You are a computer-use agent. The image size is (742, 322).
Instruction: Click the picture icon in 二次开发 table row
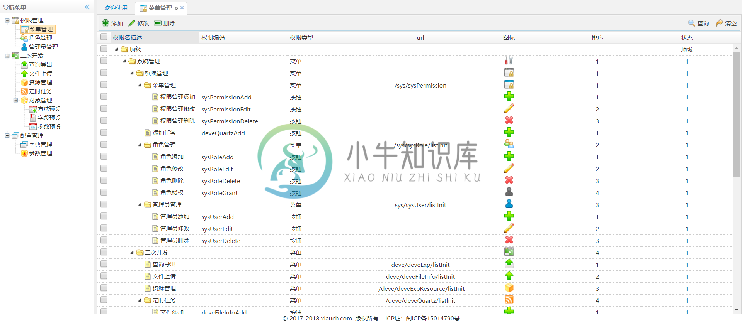[509, 252]
